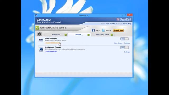Click the Identity & Data status checkmark
Screen dimensions: 169x95
tap(112, 35)
